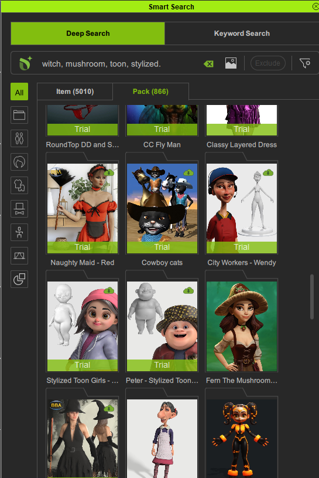Select the project folder category icon
Viewport: 319px width, 478px height.
tap(19, 115)
